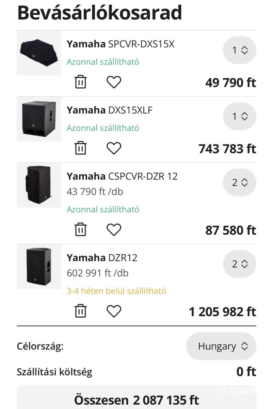Adjust quantity of Yamaha DZR12
The height and width of the screenshot is (409, 273).
239,264
